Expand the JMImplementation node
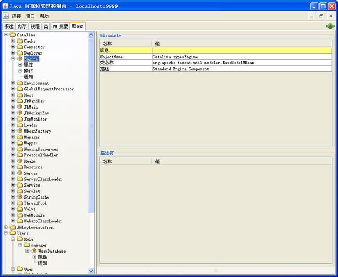The width and height of the screenshot is (338, 277). click(6, 227)
